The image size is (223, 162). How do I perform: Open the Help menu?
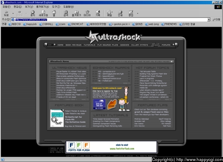point(69,7)
